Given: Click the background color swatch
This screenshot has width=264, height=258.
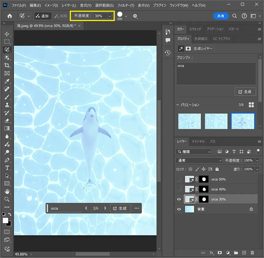Looking at the screenshot, I should 9,224.
